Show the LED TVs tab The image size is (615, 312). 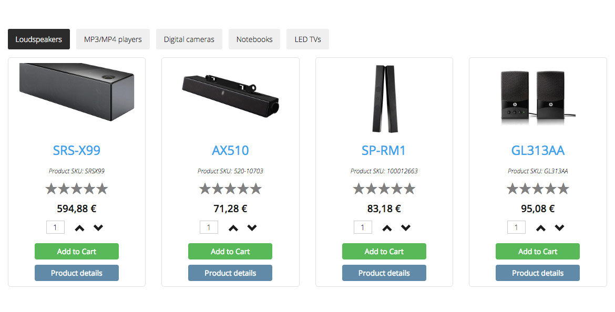[x=308, y=39]
